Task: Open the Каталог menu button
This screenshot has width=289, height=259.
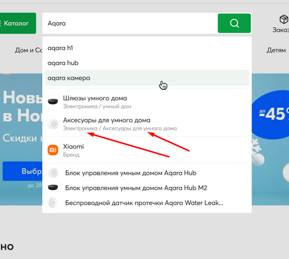Action: pyautogui.click(x=18, y=23)
